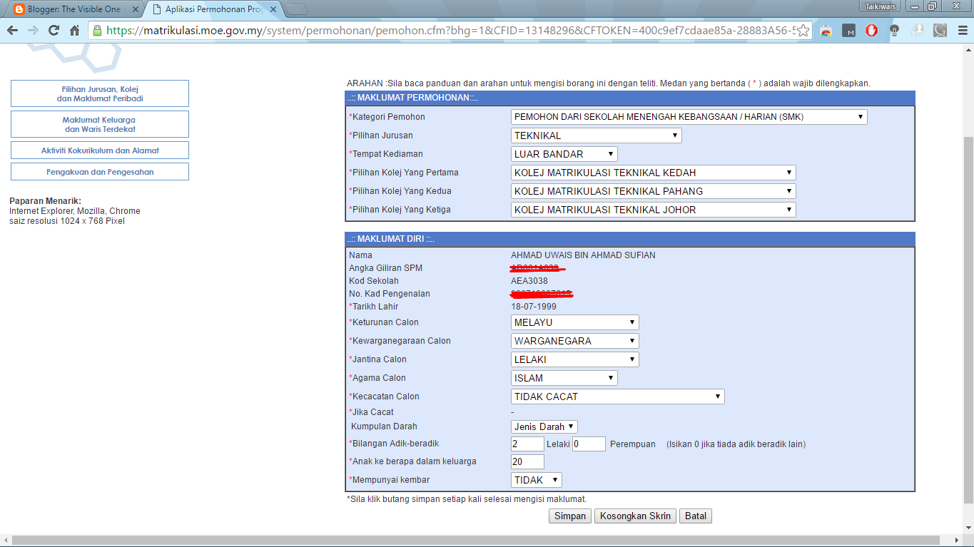This screenshot has height=547, width=974.
Task: Open Pilihan Jurusan, Kolej dan Maklumat Peribadi
Action: coord(100,93)
